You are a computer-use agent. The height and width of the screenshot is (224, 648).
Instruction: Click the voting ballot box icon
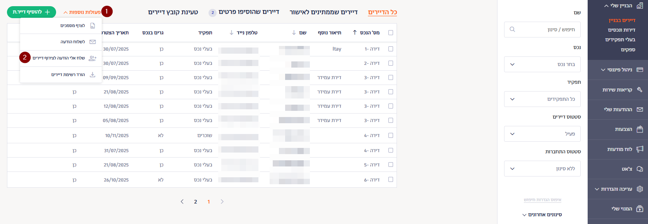tap(639, 129)
